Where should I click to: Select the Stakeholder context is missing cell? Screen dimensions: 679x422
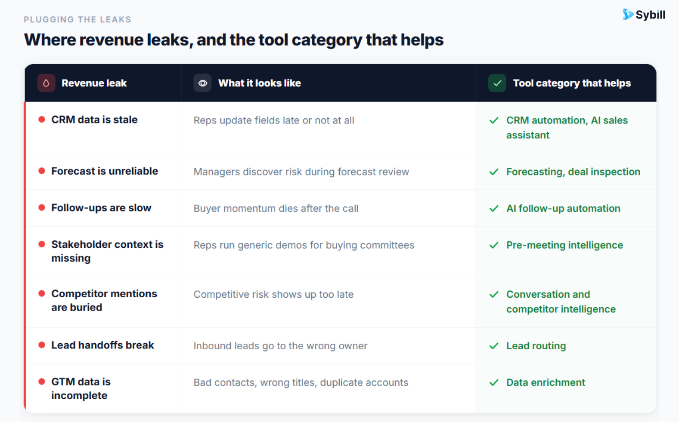tap(103, 251)
